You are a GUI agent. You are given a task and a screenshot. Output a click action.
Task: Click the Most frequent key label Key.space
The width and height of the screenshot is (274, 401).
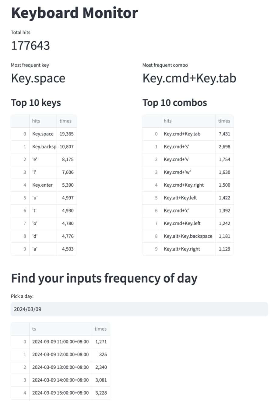(x=38, y=78)
